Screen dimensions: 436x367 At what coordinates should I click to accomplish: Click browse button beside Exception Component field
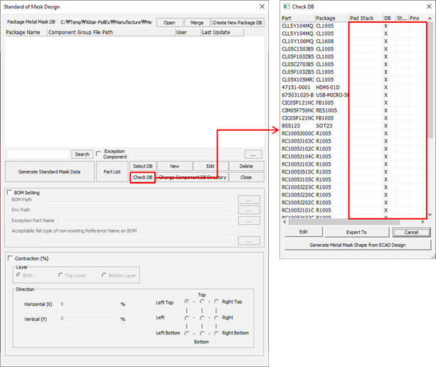[252, 154]
